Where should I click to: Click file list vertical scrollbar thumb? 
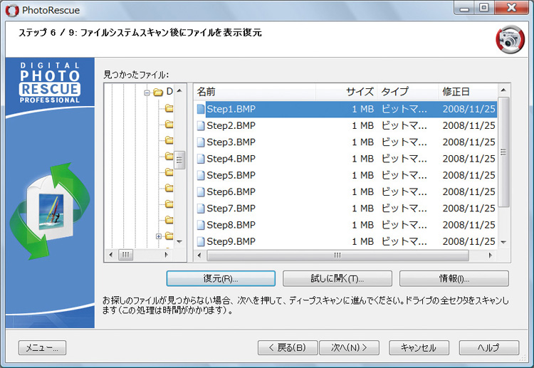[x=503, y=152]
